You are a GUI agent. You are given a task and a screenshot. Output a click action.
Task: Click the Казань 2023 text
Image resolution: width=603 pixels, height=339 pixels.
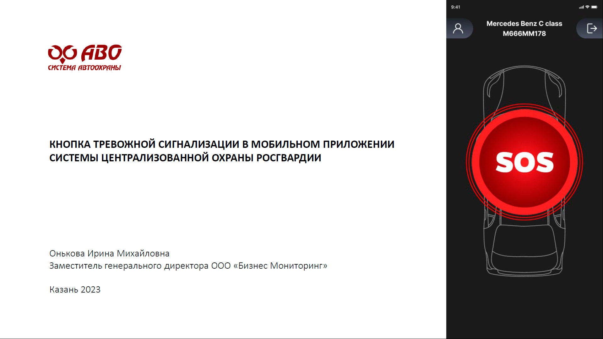(75, 289)
